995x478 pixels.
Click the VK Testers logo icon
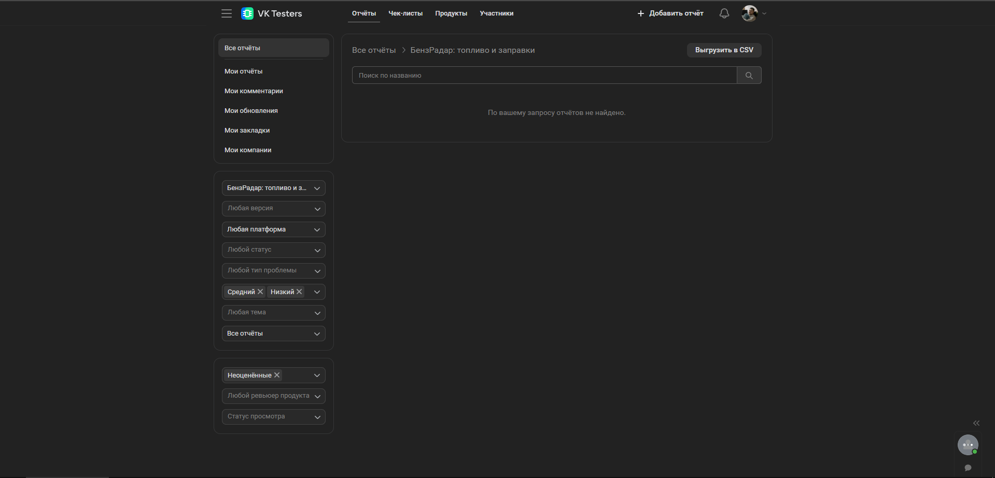[x=247, y=13]
